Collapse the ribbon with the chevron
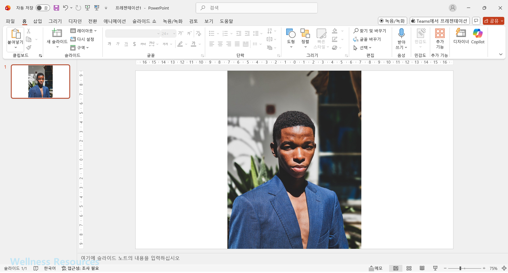This screenshot has height=273, width=508. 501,54
